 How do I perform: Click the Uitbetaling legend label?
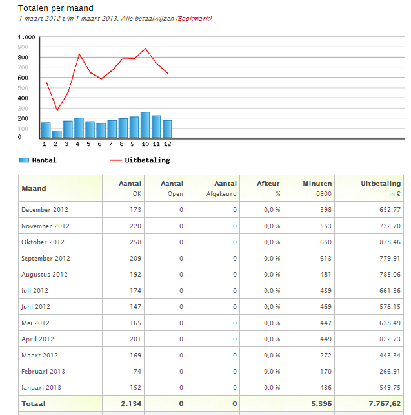(147, 160)
